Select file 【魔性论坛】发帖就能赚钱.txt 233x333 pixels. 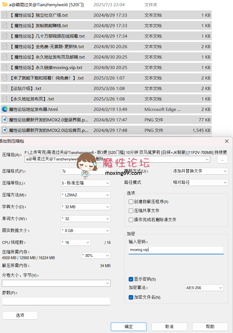[x=106, y=25]
